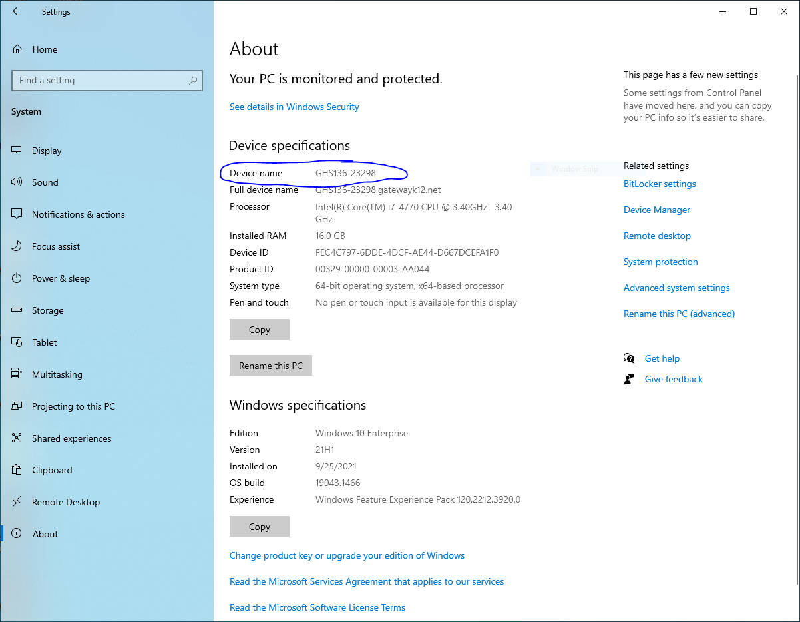This screenshot has height=622, width=800.
Task: Select Edition value Windows 10 Enterprise
Action: coord(361,433)
